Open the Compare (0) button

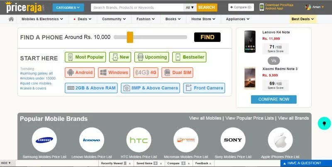[x=241, y=7]
